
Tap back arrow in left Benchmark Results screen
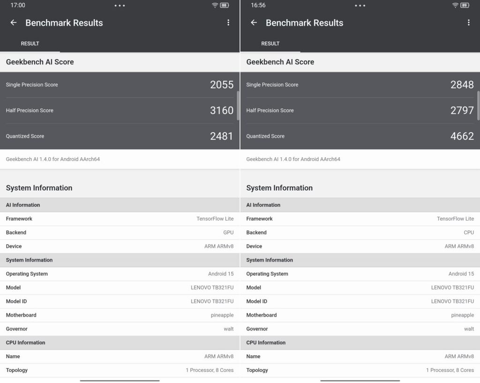coord(14,22)
